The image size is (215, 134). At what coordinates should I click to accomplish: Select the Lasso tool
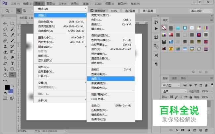point(5,29)
